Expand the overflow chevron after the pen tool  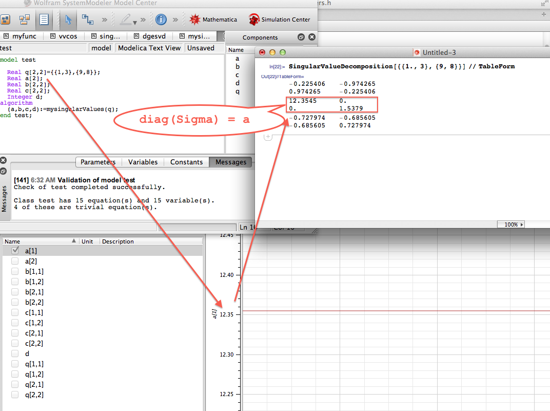click(143, 20)
